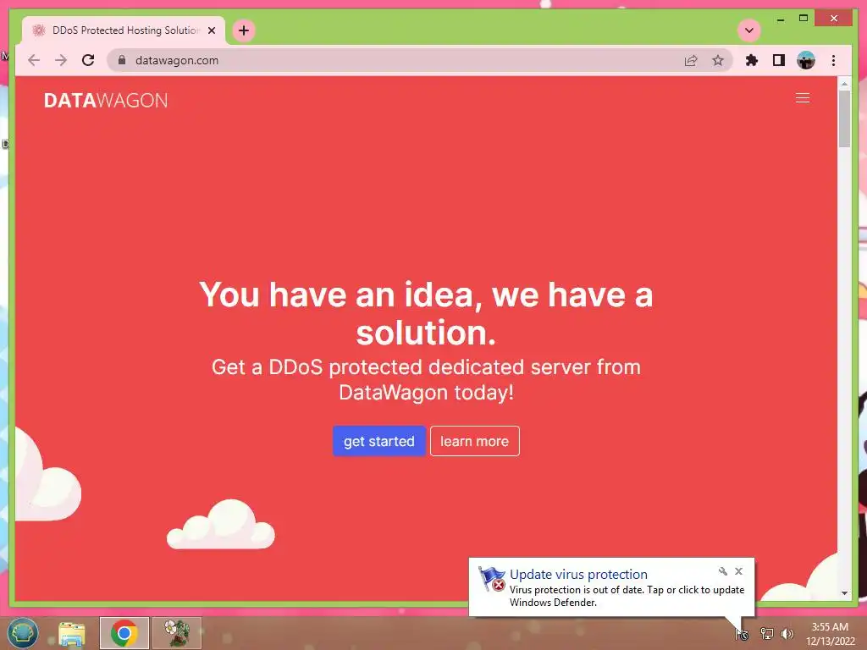867x650 pixels.
Task: Maximize the Chrome window
Action: click(803, 19)
